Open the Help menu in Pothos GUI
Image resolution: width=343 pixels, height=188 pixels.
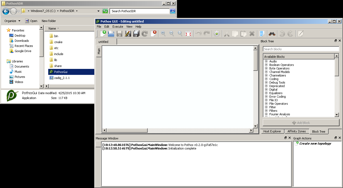click(138, 27)
